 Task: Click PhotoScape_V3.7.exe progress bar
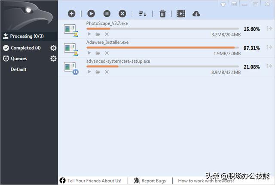(x=162, y=28)
